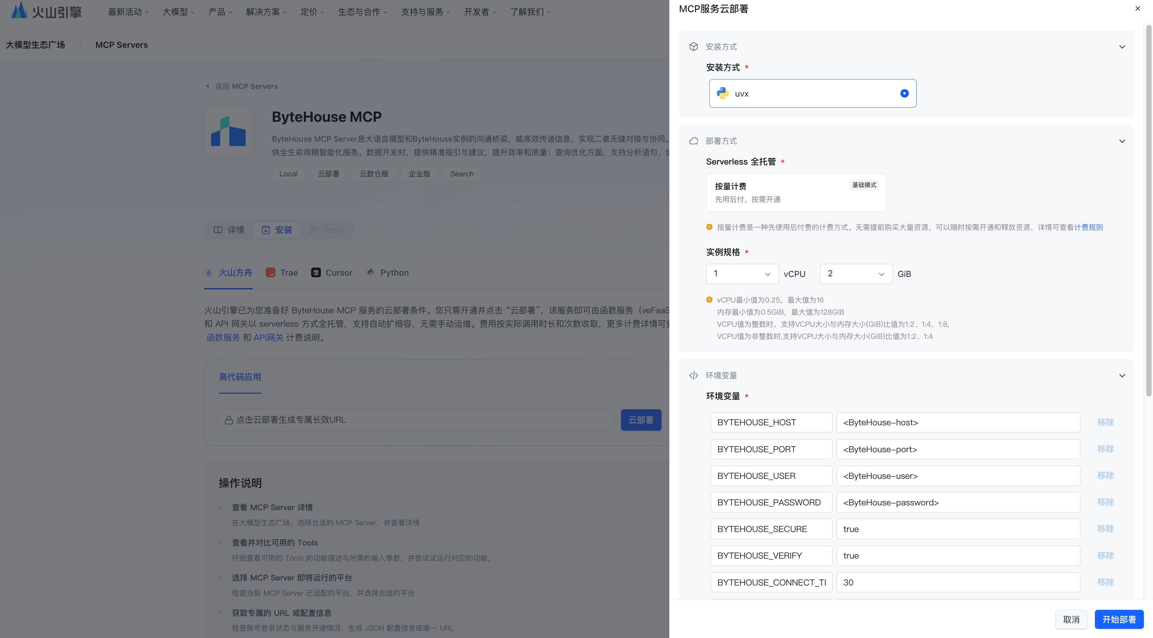Image resolution: width=1153 pixels, height=638 pixels.
Task: Switch to the 安装 tab
Action: click(276, 230)
